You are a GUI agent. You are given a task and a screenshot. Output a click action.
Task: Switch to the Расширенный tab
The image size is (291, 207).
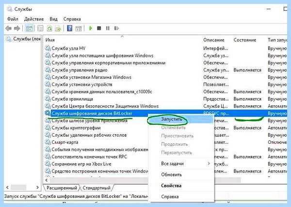62,188
